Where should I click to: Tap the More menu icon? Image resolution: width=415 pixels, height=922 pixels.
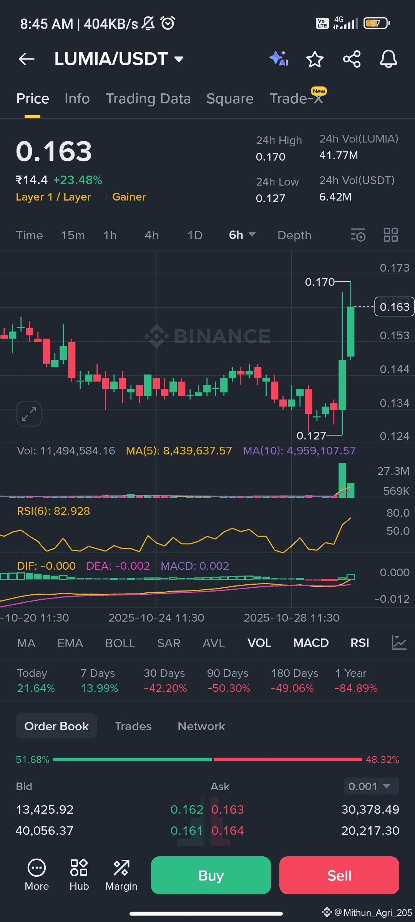[37, 875]
